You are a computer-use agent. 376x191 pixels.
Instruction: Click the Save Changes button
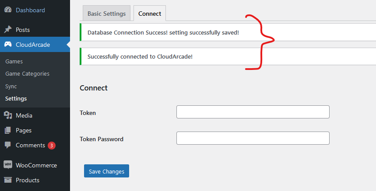point(106,171)
